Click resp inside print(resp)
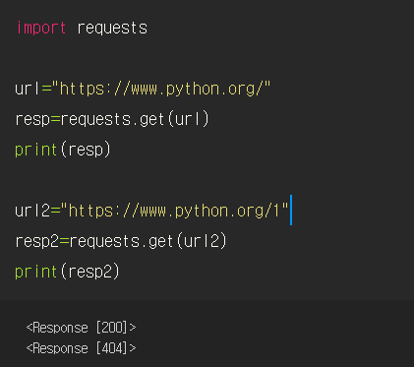 (x=86, y=151)
